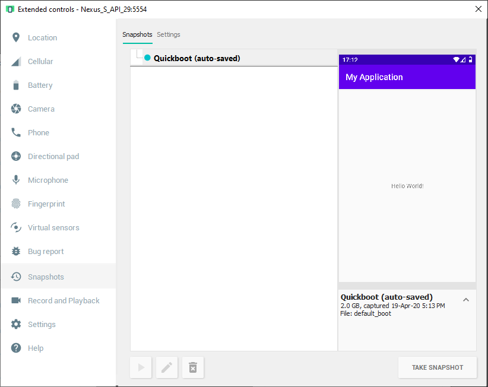Open Directional pad controls
The image size is (488, 387).
pyautogui.click(x=53, y=157)
